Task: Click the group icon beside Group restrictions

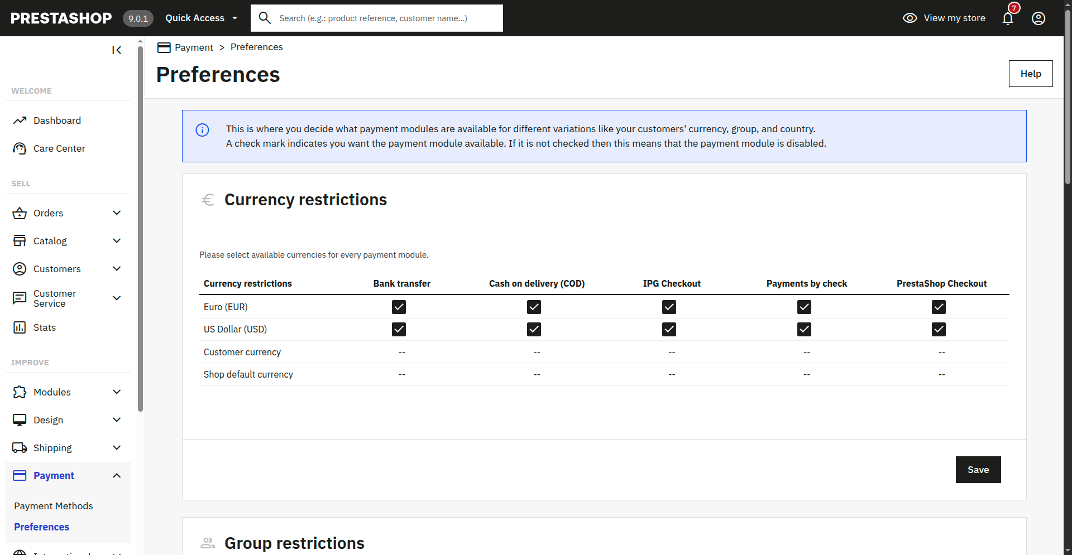Action: (208, 543)
